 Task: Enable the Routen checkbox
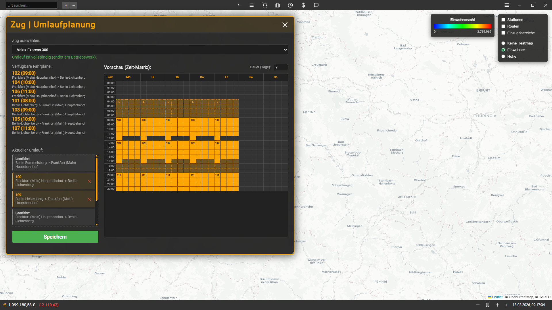click(503, 26)
